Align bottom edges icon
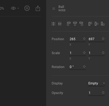 tap(103, 24)
